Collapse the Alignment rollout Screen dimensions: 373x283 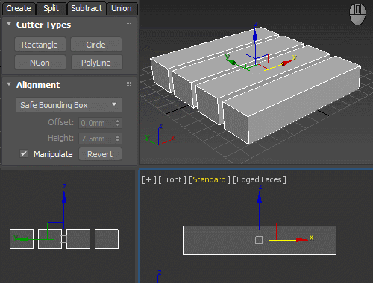(x=9, y=84)
